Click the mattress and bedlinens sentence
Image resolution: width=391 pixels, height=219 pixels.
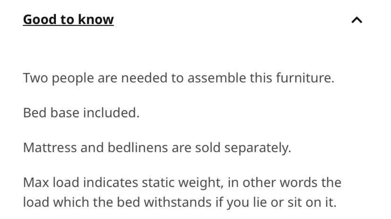(x=157, y=148)
